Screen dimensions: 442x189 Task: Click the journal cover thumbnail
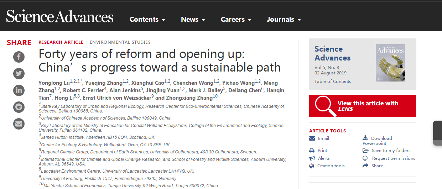click(390, 63)
